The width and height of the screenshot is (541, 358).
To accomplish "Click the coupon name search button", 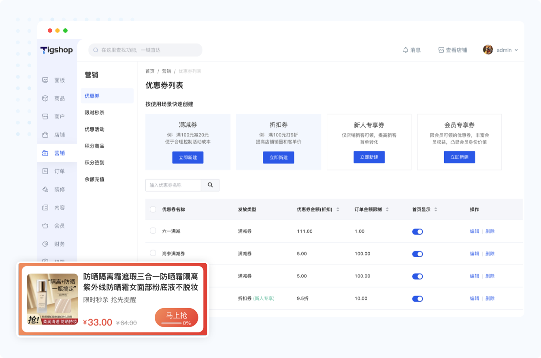I will [210, 185].
